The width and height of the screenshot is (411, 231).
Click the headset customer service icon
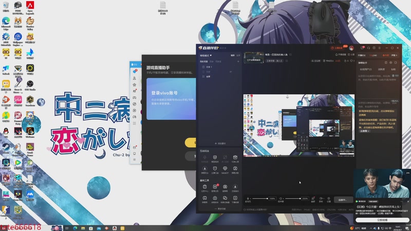[368, 48]
